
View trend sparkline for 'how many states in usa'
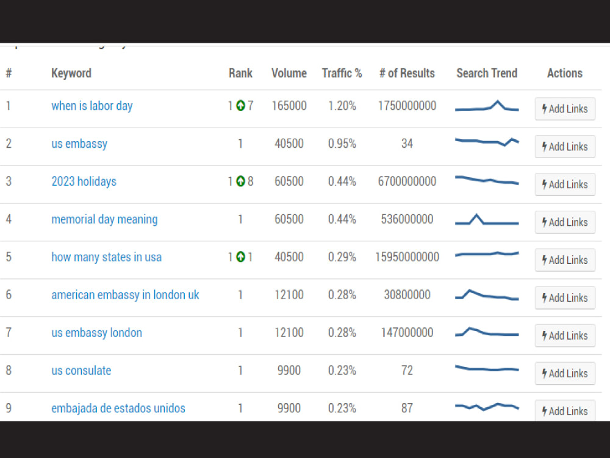pos(487,254)
